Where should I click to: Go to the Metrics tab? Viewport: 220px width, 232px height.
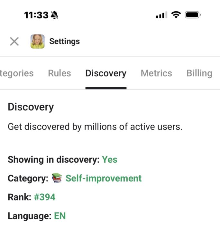156,73
